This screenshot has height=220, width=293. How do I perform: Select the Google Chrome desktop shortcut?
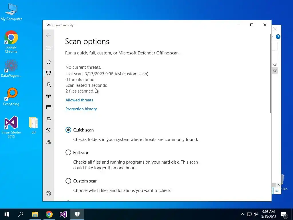[x=11, y=42]
